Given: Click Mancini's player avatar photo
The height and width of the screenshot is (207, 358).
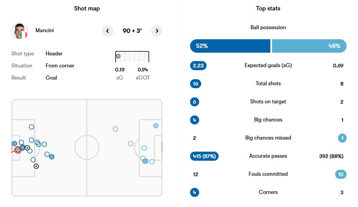Looking at the screenshot, I should (x=19, y=31).
